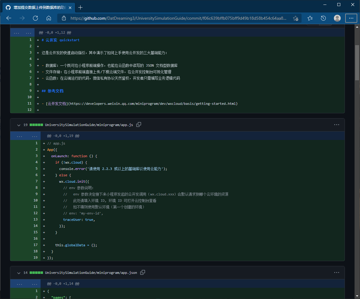
Task: Copy the app.js file path
Action: (139, 125)
